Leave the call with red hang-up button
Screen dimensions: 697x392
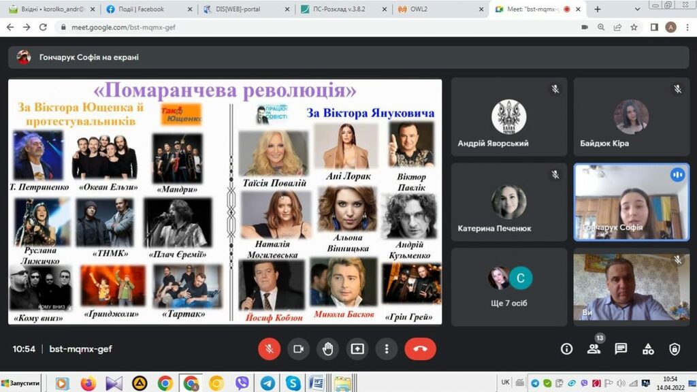[x=420, y=349]
